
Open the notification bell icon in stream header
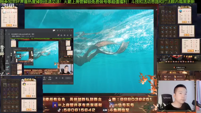[68, 35]
